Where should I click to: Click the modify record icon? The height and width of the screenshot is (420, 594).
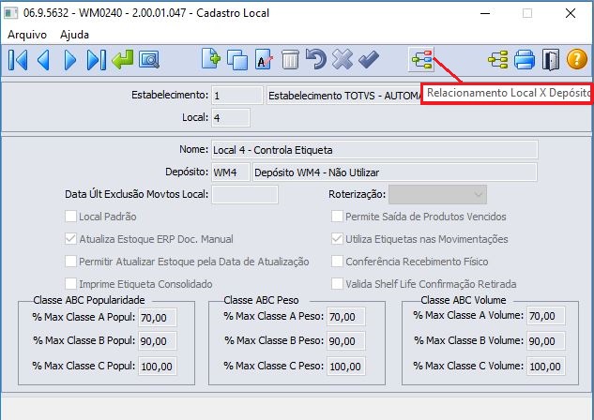click(264, 60)
